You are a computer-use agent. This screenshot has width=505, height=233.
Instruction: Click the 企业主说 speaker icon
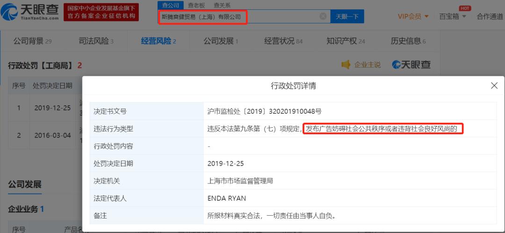(x=346, y=65)
